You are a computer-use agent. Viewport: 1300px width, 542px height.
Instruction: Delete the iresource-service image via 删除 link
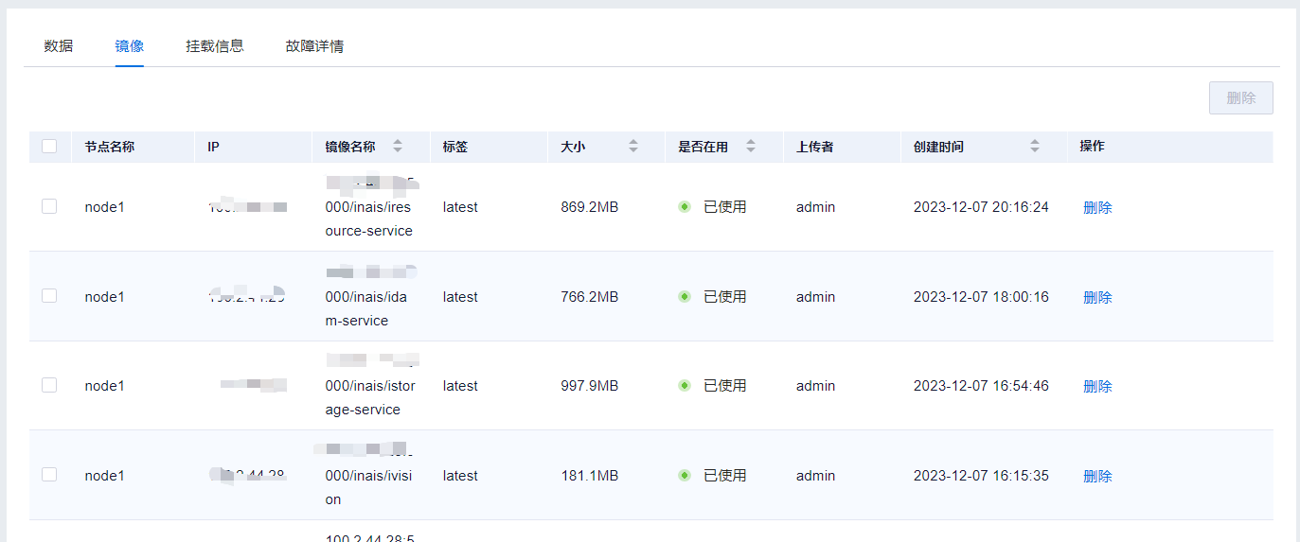(x=1097, y=208)
